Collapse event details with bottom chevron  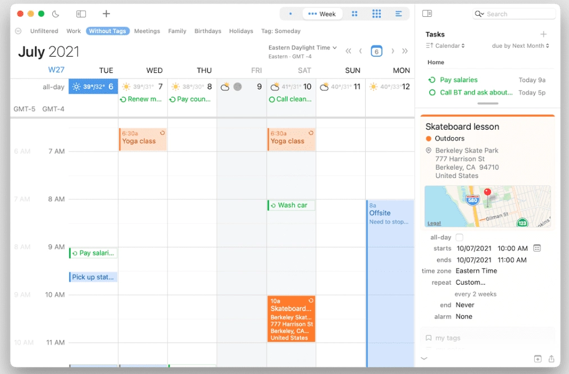[424, 358]
